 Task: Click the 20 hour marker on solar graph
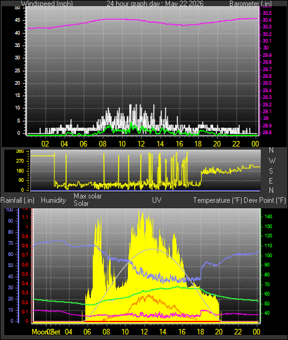coord(219,331)
